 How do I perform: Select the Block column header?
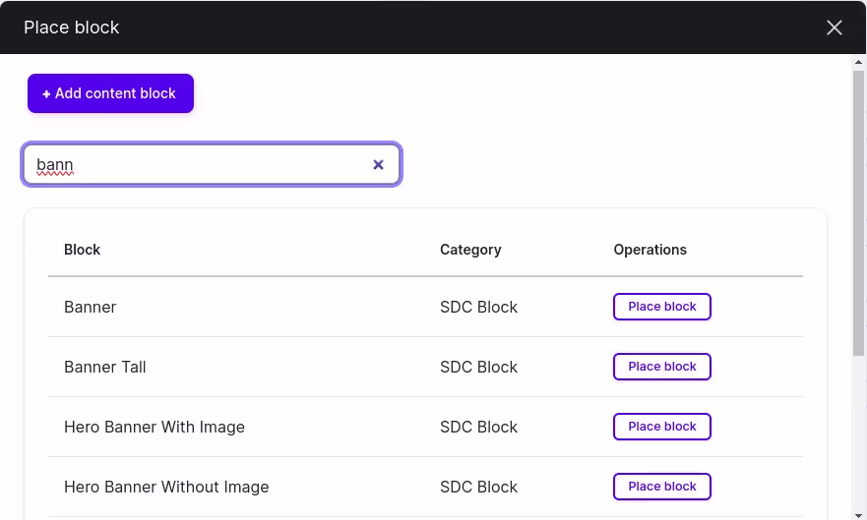click(83, 250)
